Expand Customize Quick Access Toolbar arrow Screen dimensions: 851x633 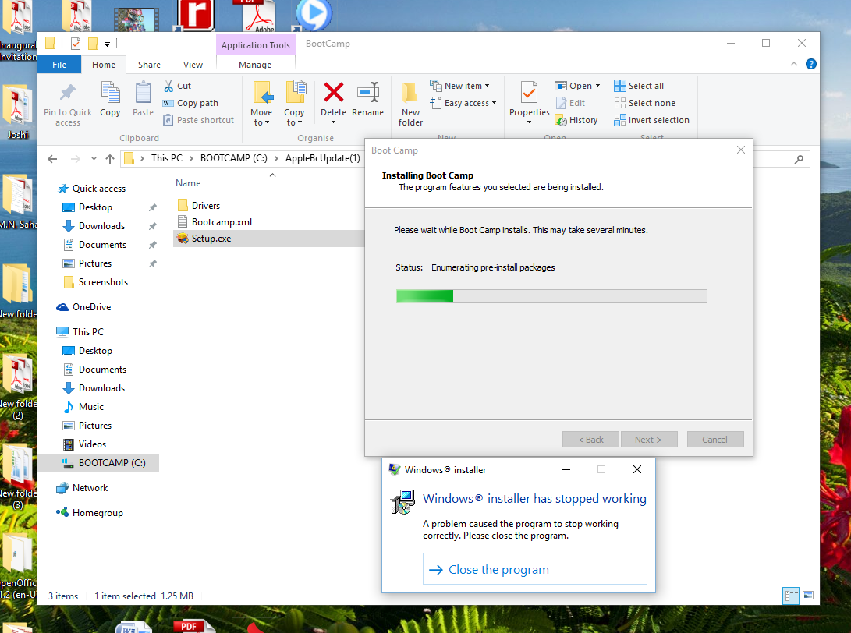point(107,44)
